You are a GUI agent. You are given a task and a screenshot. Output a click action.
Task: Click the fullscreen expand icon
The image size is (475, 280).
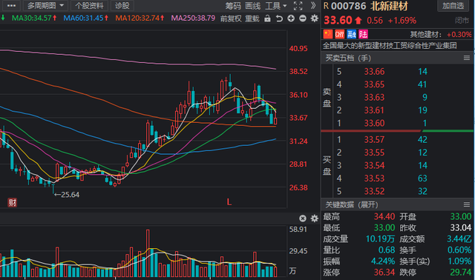298,6
